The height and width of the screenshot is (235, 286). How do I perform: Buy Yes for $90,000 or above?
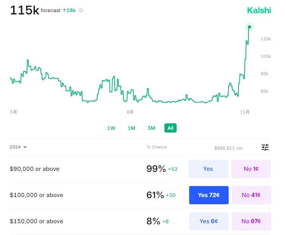click(x=208, y=169)
